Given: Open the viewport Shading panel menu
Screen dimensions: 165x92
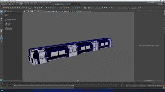Looking at the screenshot, I should coord(28,10).
